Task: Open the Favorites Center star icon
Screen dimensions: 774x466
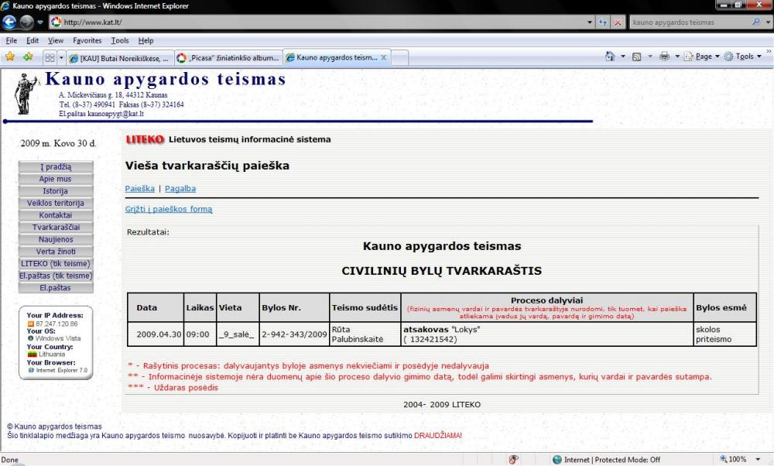Action: (x=10, y=57)
